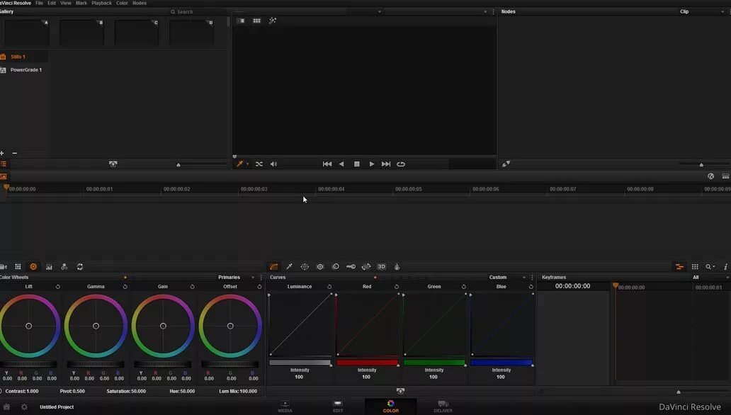
Task: Reset the Blue curve
Action: tap(531, 287)
